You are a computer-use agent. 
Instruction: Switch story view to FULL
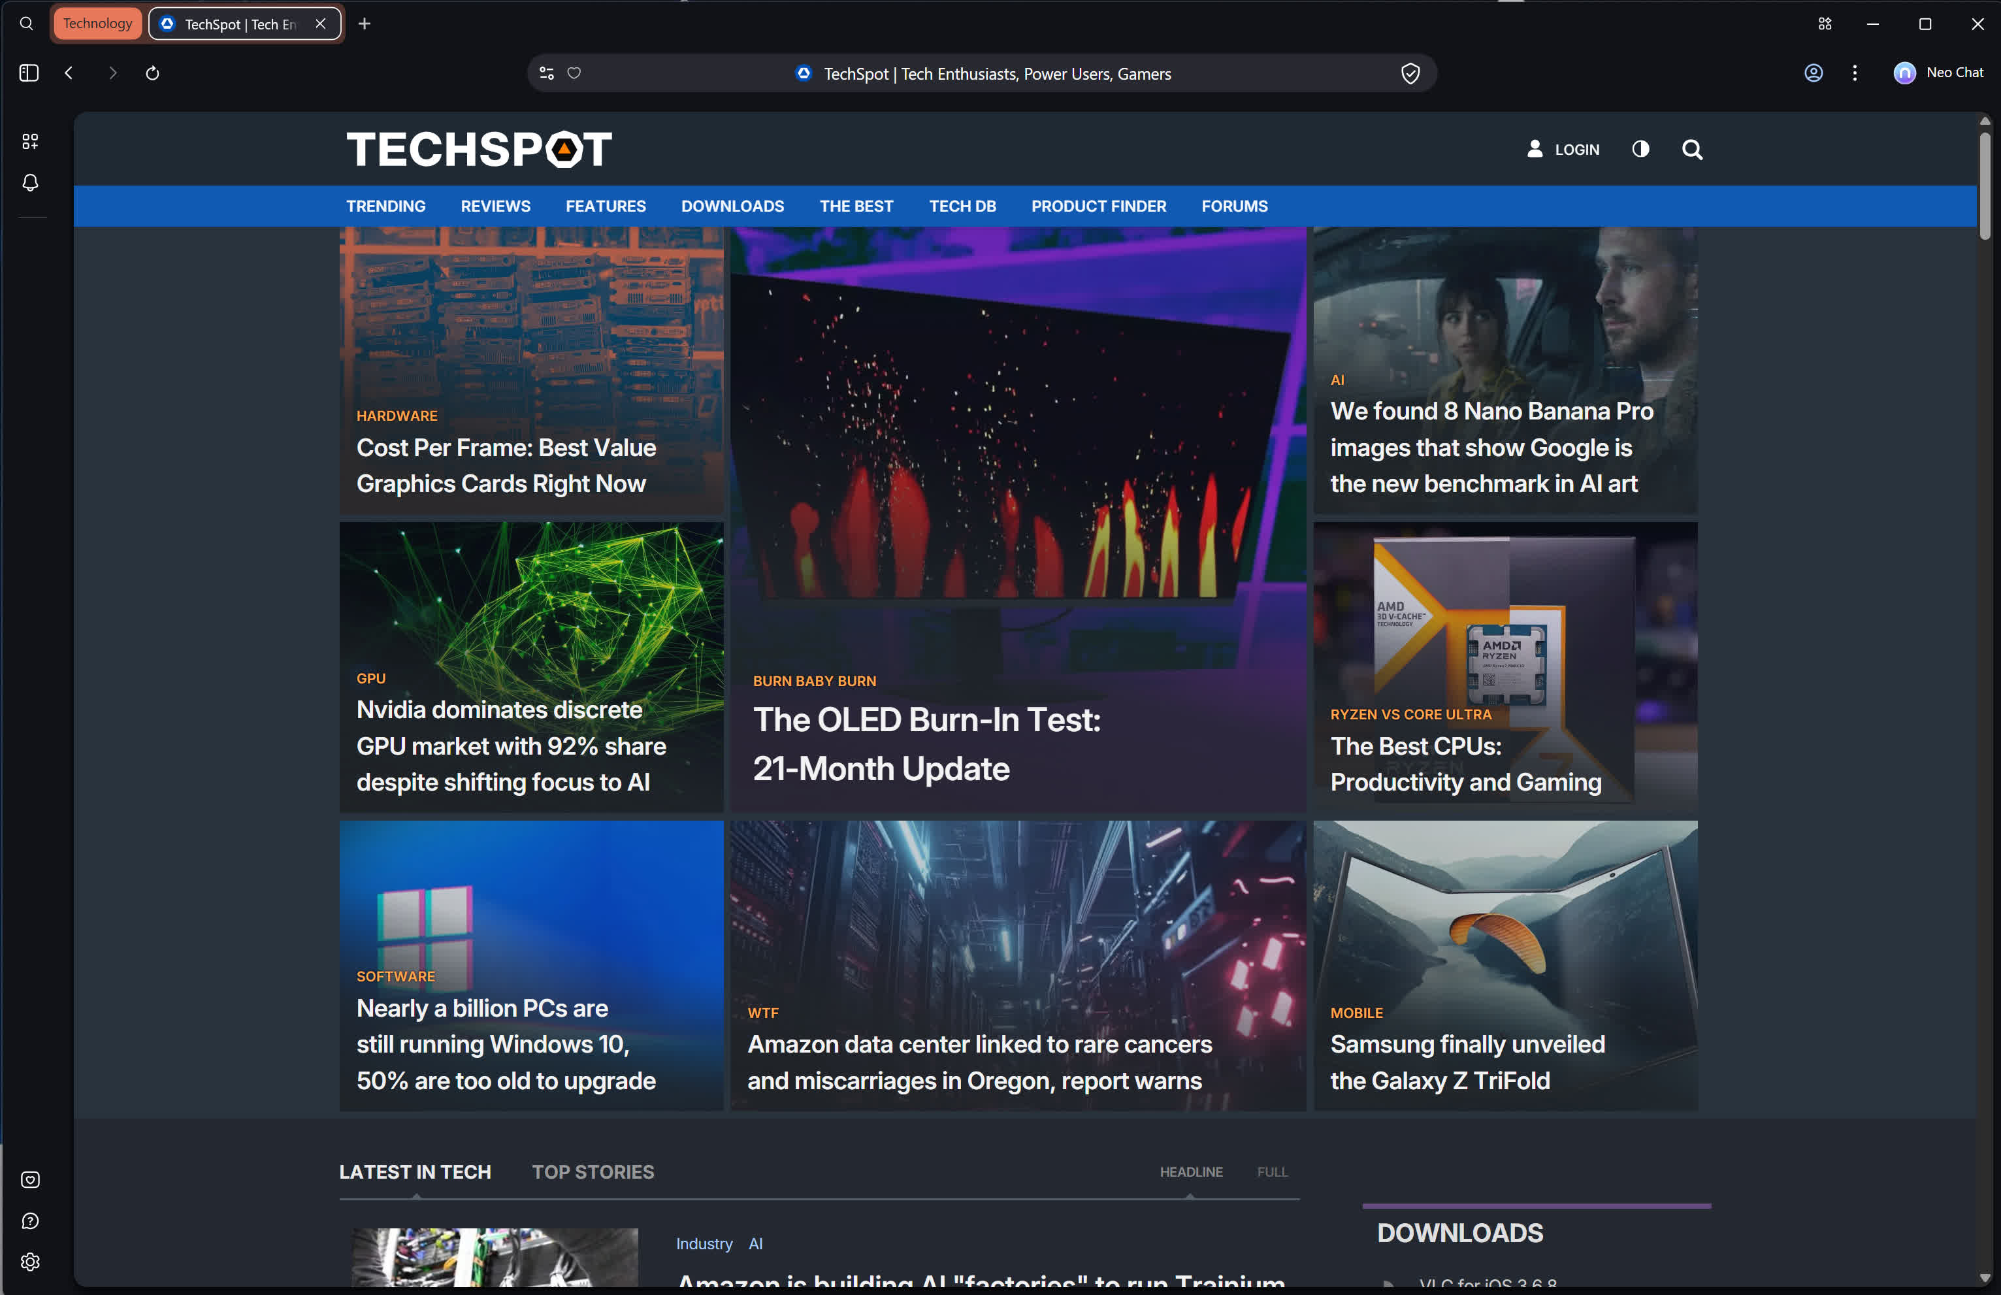tap(1272, 1172)
